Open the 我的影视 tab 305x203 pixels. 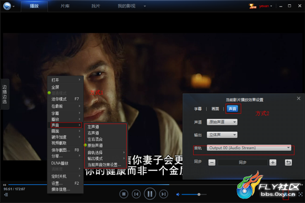pos(126,6)
